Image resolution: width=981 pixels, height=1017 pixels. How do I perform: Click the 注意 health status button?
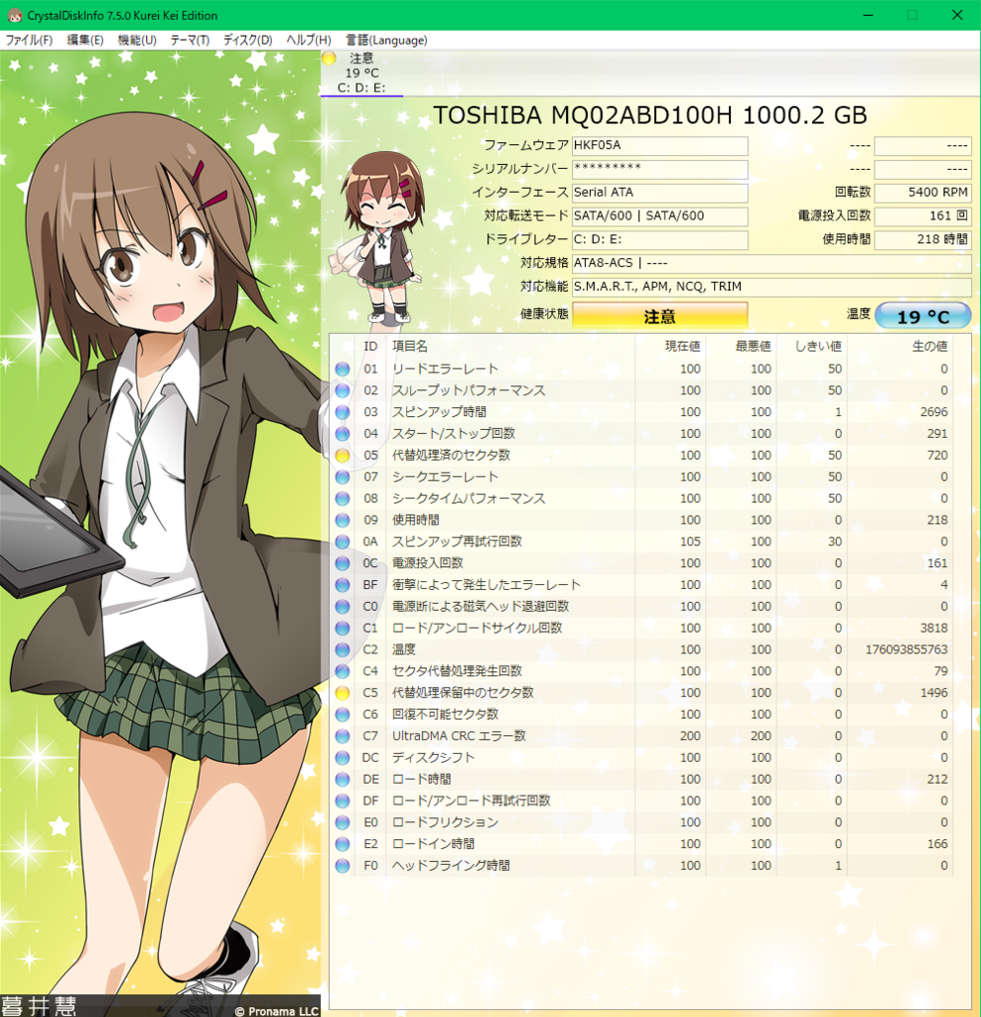pyautogui.click(x=659, y=315)
